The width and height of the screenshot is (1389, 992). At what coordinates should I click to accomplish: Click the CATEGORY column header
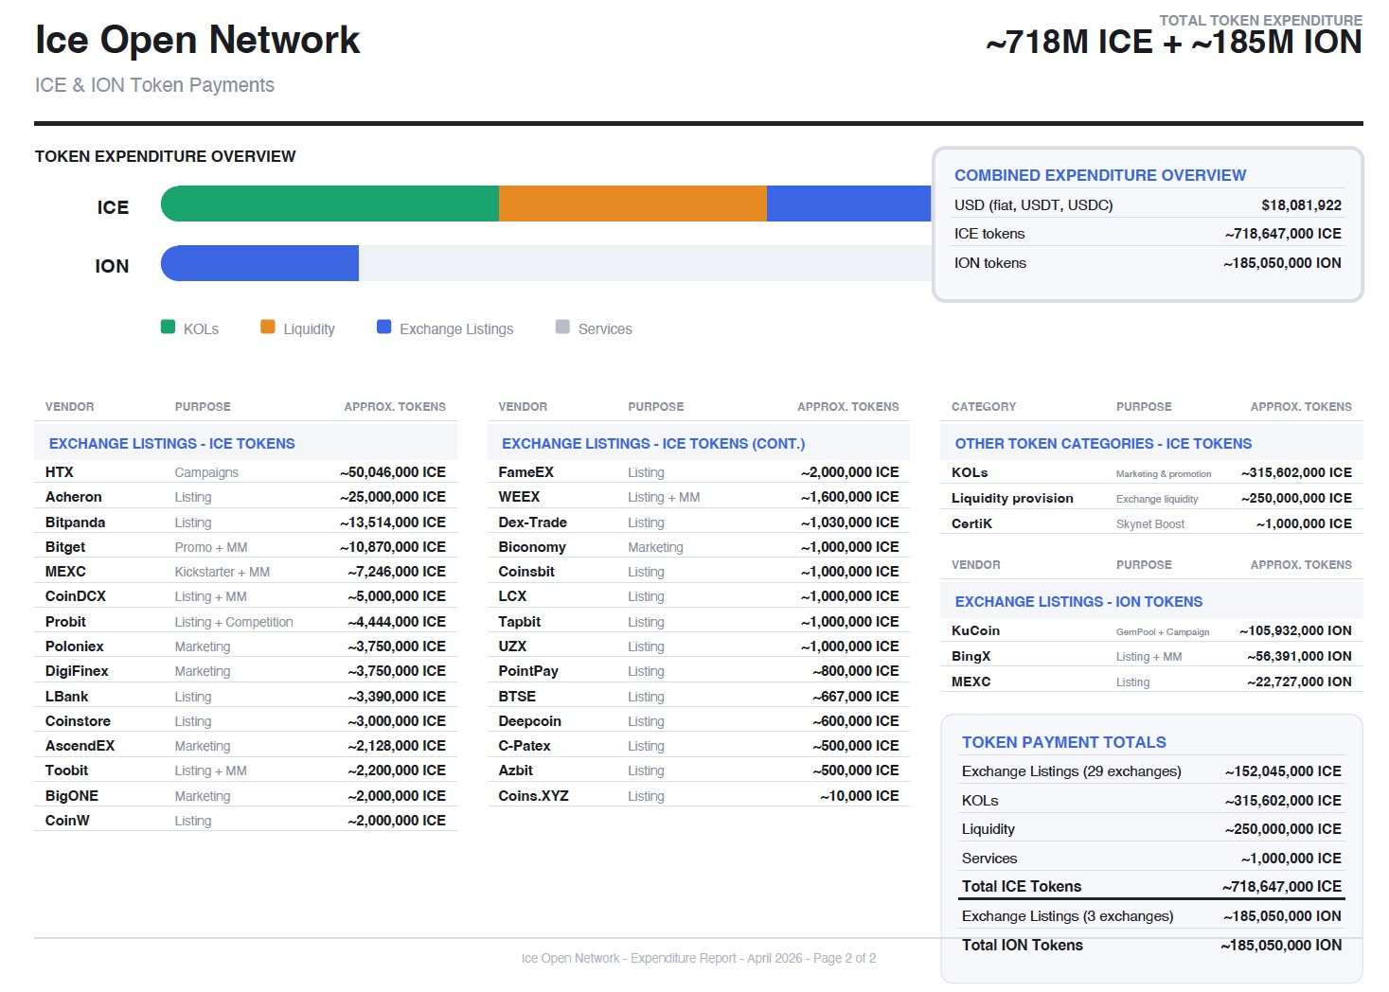click(x=983, y=407)
